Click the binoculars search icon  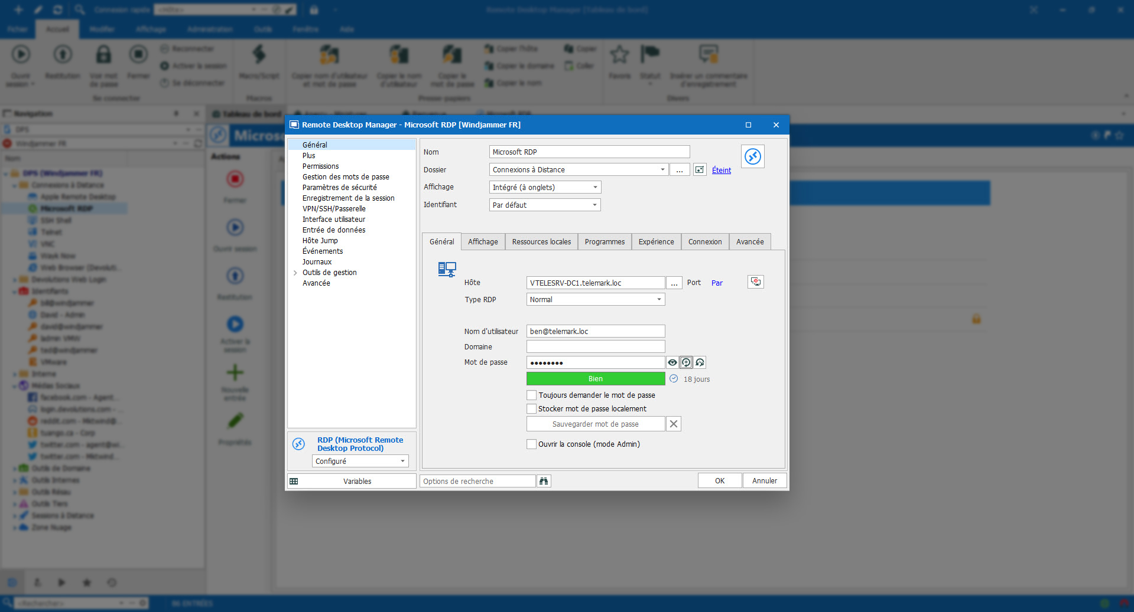click(x=544, y=481)
